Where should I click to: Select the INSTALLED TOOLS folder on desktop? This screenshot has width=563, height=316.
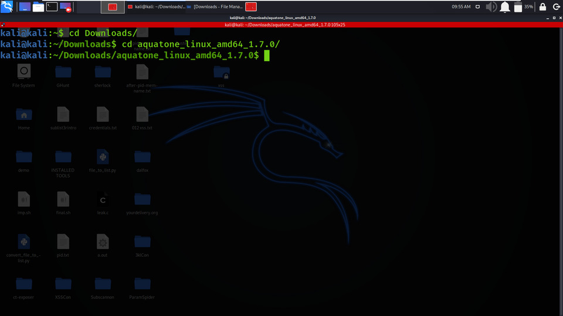pyautogui.click(x=63, y=164)
